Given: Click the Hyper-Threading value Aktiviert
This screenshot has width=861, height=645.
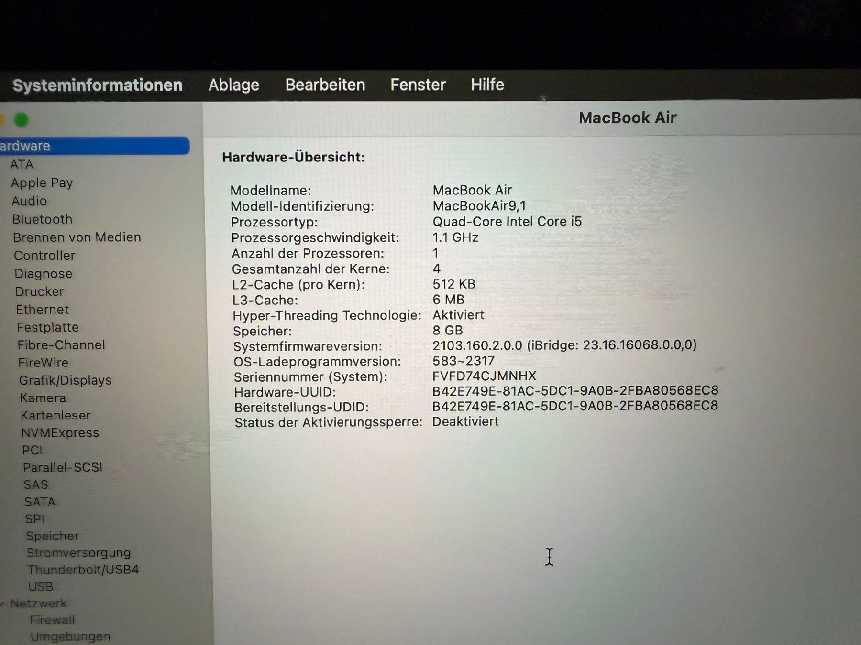Looking at the screenshot, I should [458, 315].
